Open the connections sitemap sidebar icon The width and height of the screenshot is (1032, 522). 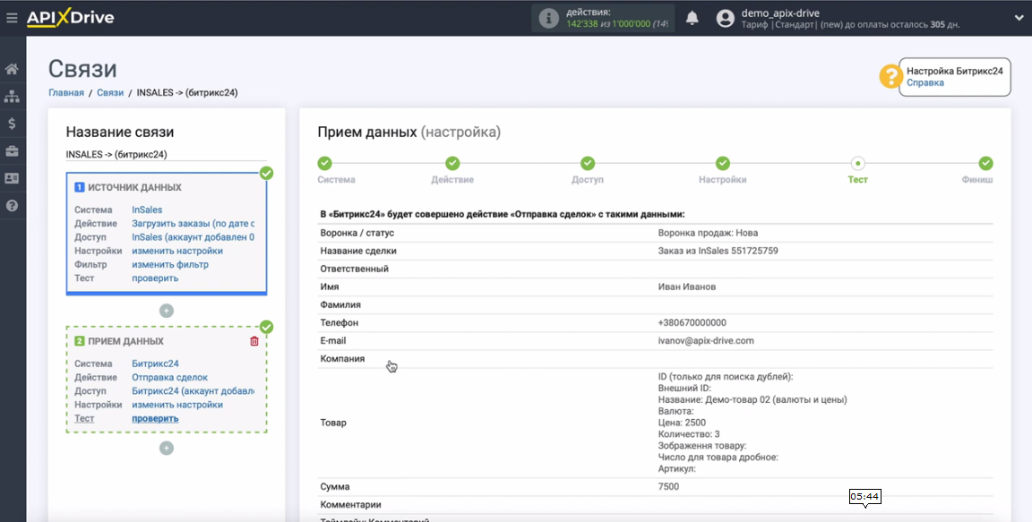(12, 97)
